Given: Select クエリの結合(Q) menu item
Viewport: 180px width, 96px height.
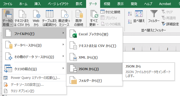Looking at the screenshot, I should click(34, 68).
